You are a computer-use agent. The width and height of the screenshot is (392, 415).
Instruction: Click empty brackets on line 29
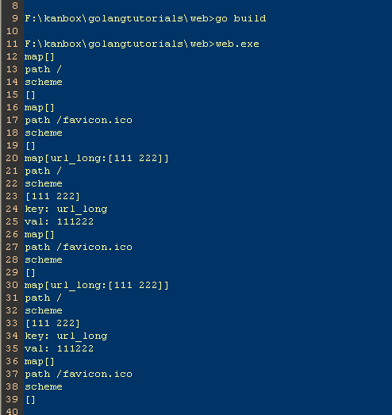[x=30, y=273]
